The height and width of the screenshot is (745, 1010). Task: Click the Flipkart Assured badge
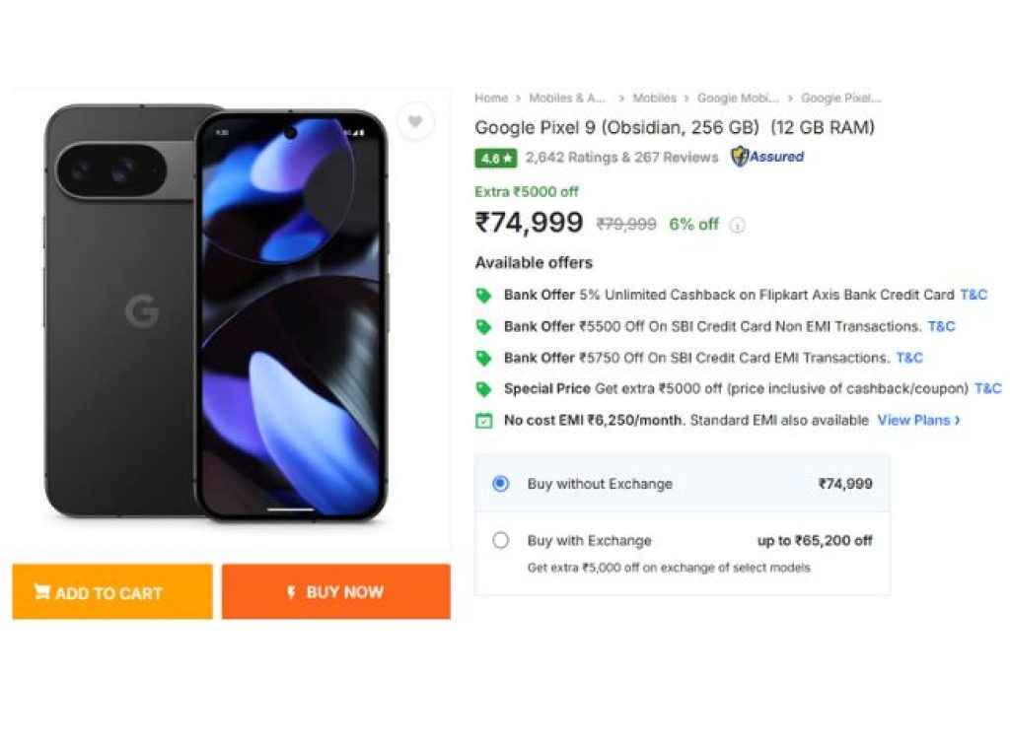[767, 157]
